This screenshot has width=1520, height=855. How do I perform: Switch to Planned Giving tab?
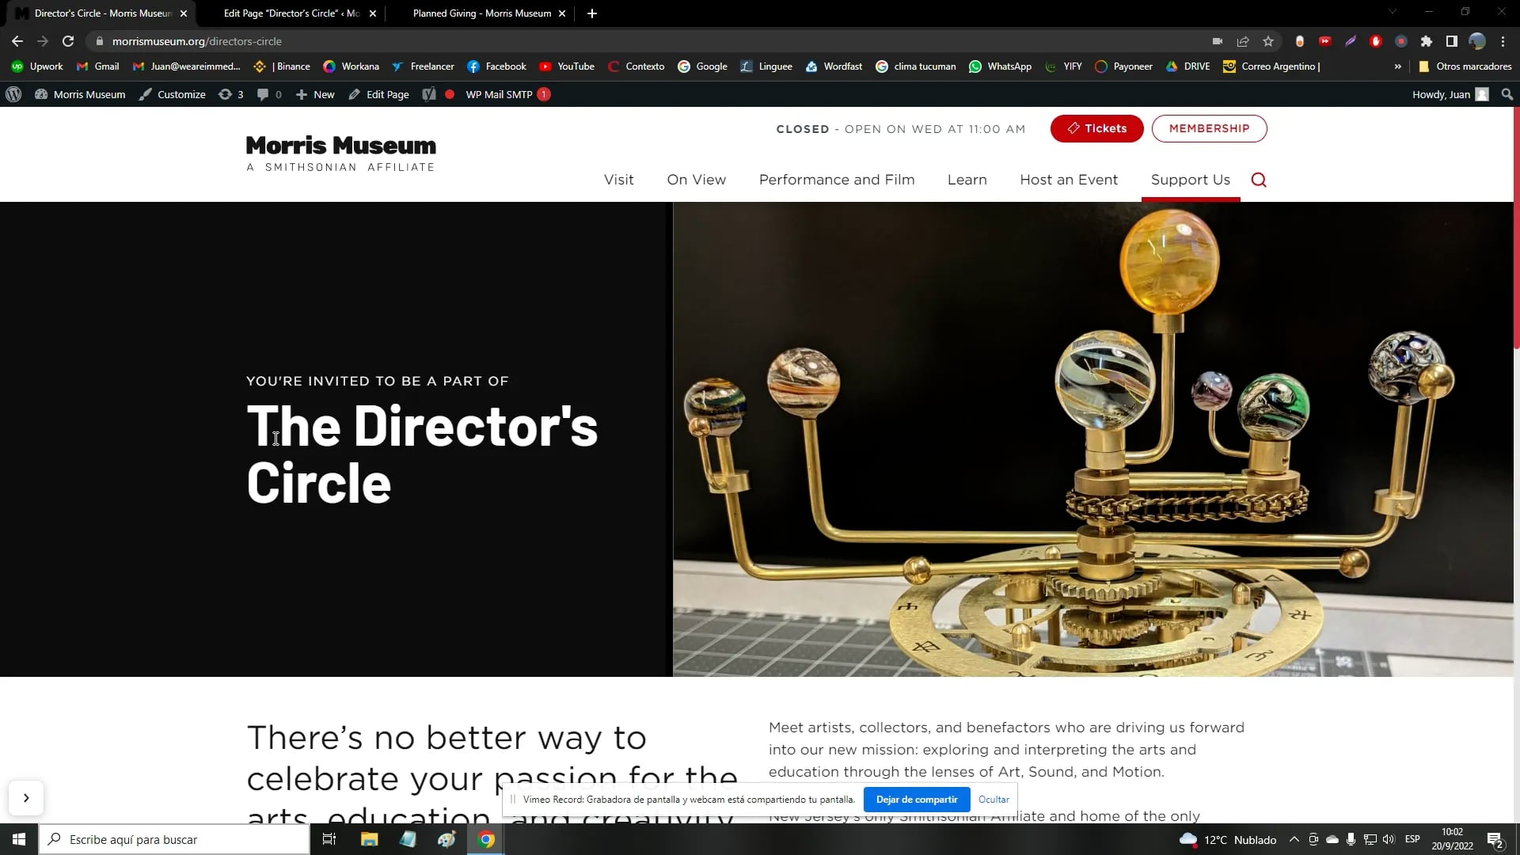pos(481,13)
